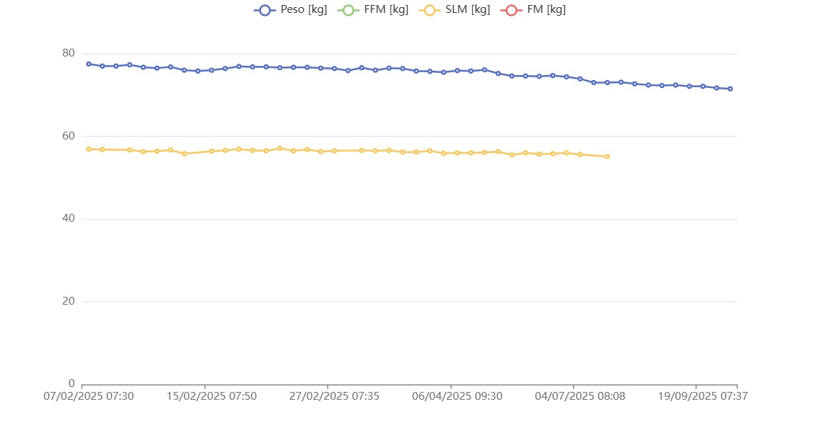Viewport: 819px width, 447px height.
Task: Click the x-axis label 07/02/2025 07:30
Action: point(89,396)
